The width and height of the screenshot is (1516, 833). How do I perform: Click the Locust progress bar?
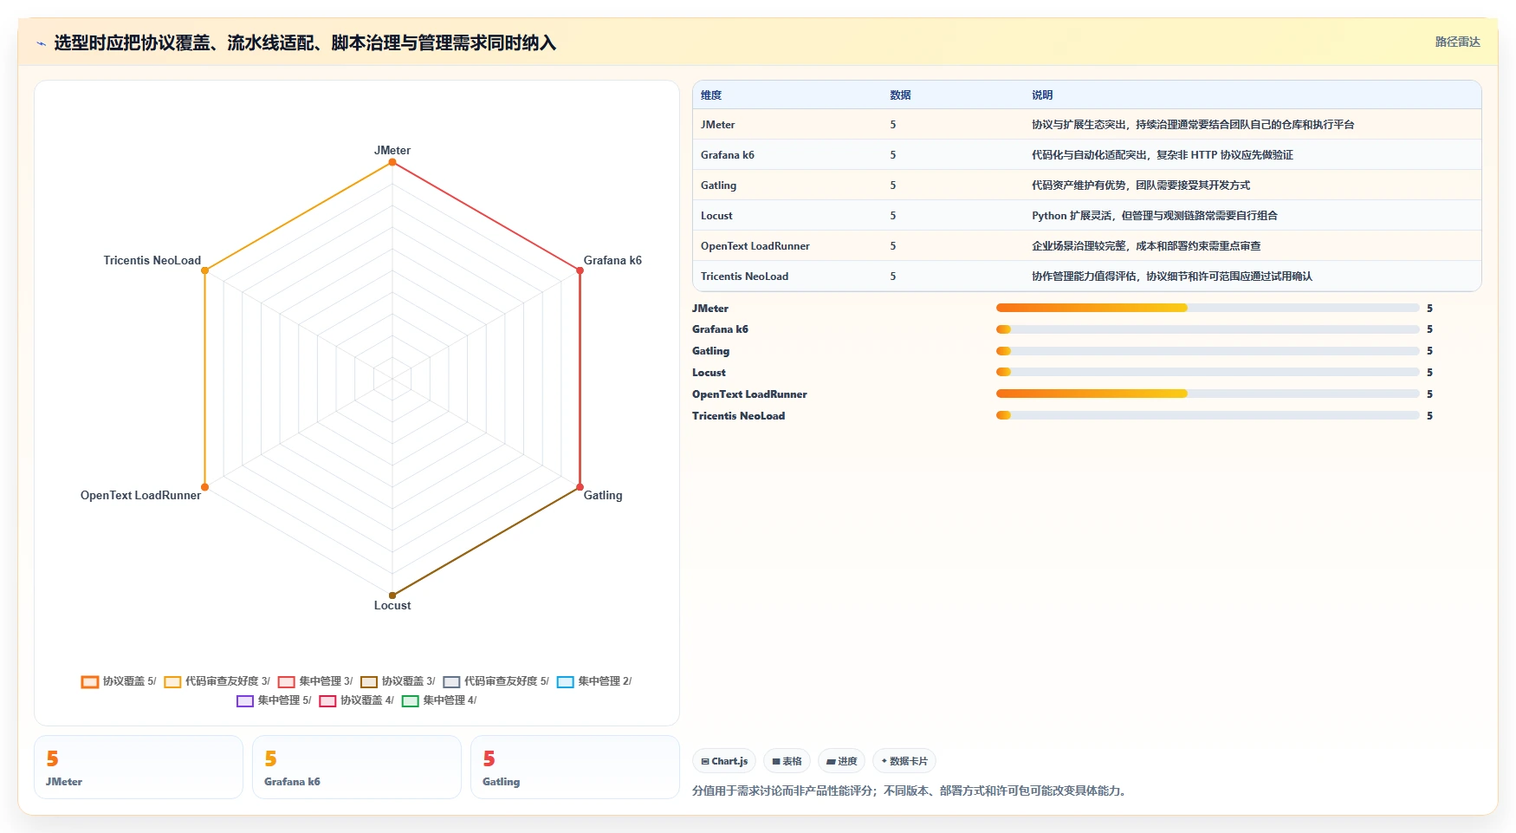1208,372
